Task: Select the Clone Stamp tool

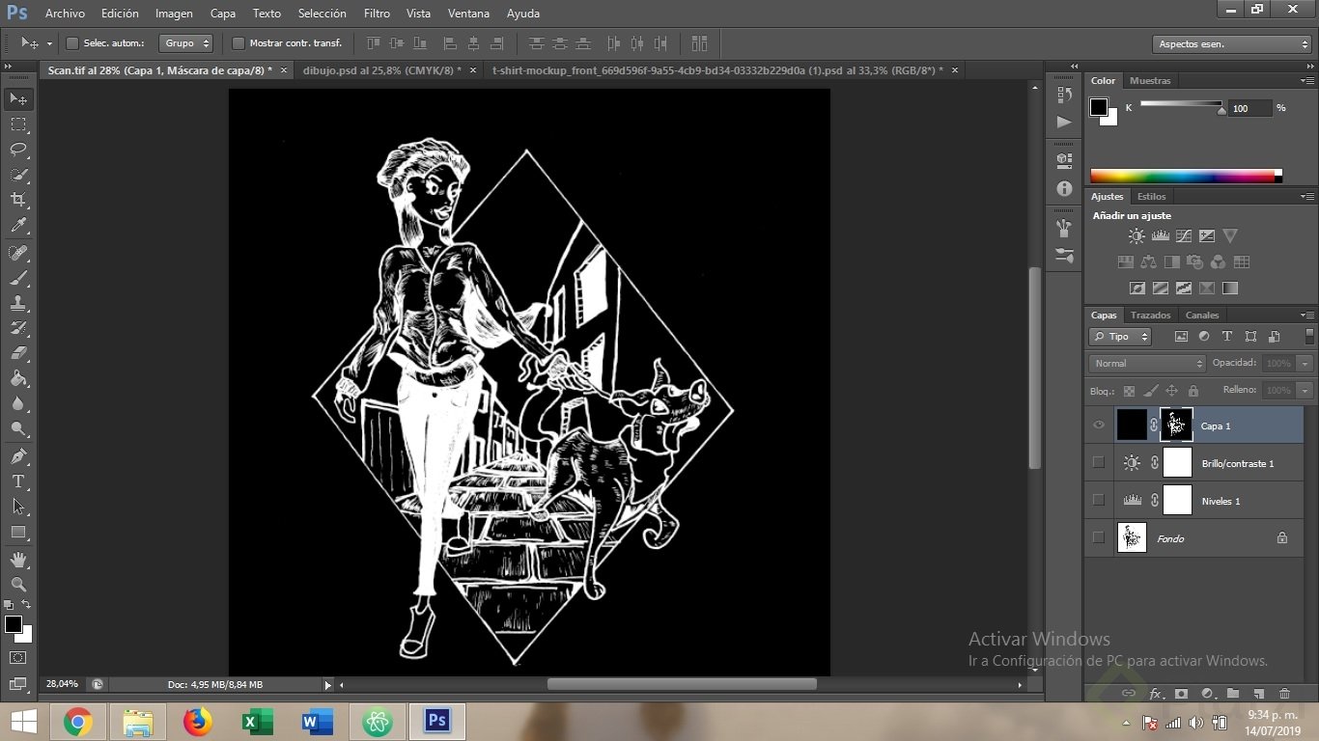Action: pos(18,303)
